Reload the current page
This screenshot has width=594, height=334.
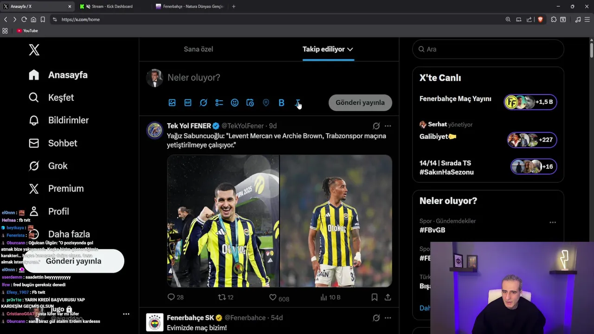24,19
